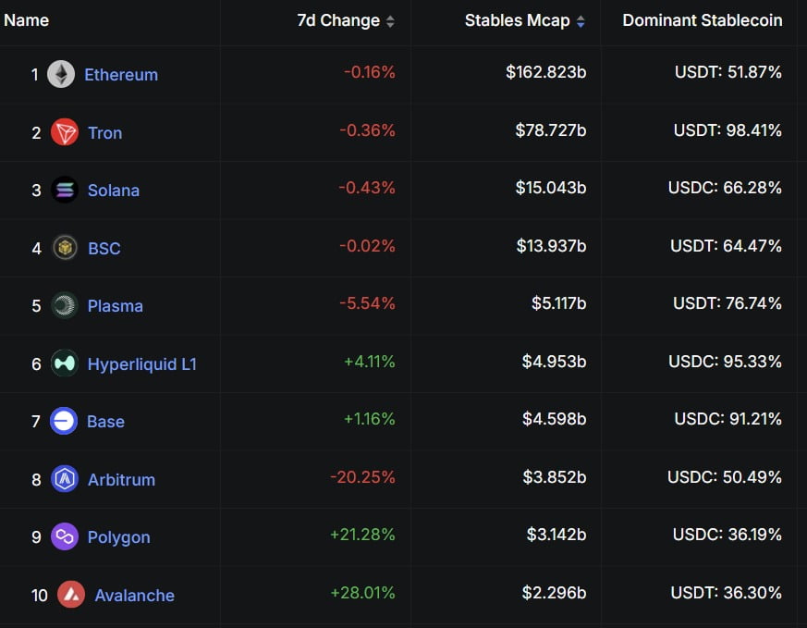Screen dimensions: 807x628
Task: Sort by Stables Mcap arrows
Action: click(x=581, y=21)
